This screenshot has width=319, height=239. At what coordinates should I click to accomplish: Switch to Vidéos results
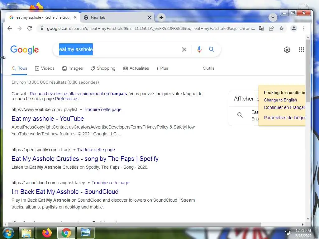click(x=45, y=68)
